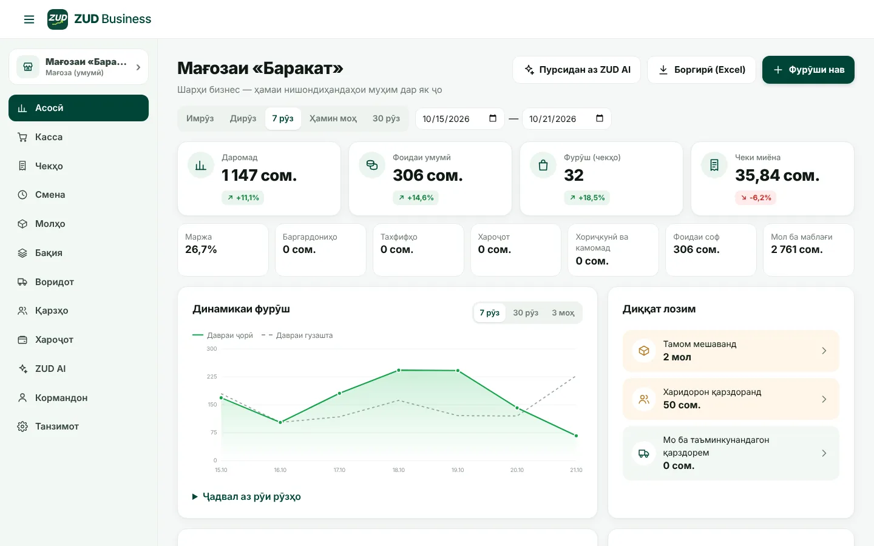Open the Чекҳо receipt icon

tap(22, 166)
